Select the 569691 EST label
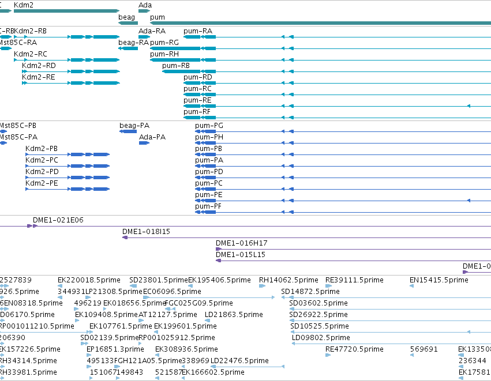Viewport: 491px width, 381px height. [424, 349]
